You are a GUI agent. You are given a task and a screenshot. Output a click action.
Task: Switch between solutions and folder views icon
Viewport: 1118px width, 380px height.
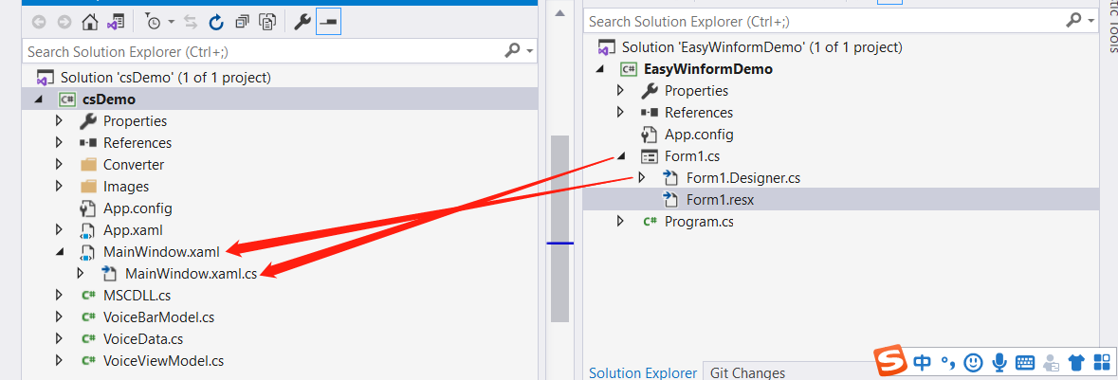click(116, 23)
